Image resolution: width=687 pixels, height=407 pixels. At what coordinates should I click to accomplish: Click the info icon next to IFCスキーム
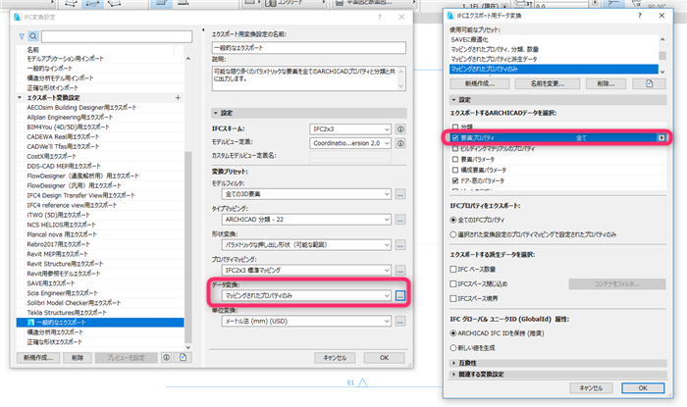tap(400, 129)
